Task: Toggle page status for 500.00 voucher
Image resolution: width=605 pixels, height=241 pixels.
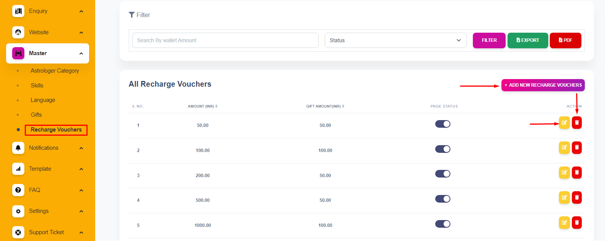Action: (x=443, y=199)
